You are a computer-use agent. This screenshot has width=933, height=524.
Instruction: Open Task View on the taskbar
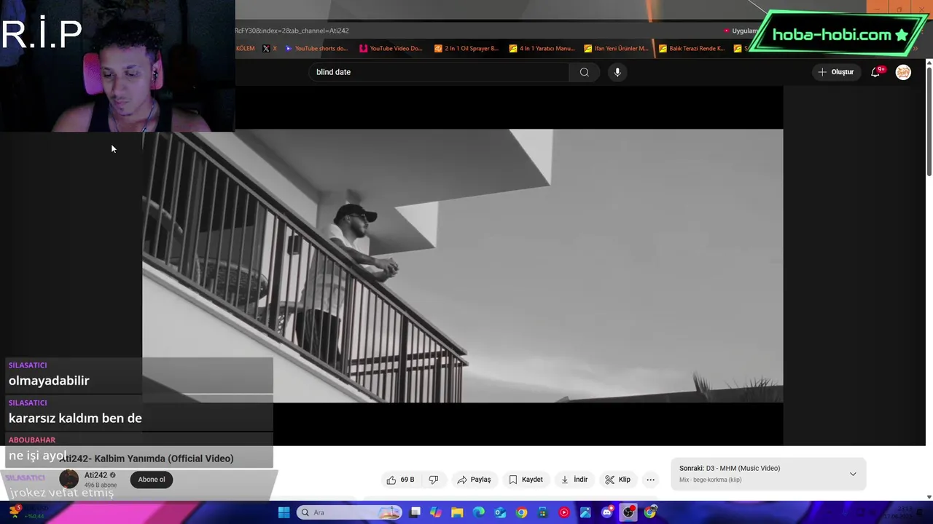415,512
